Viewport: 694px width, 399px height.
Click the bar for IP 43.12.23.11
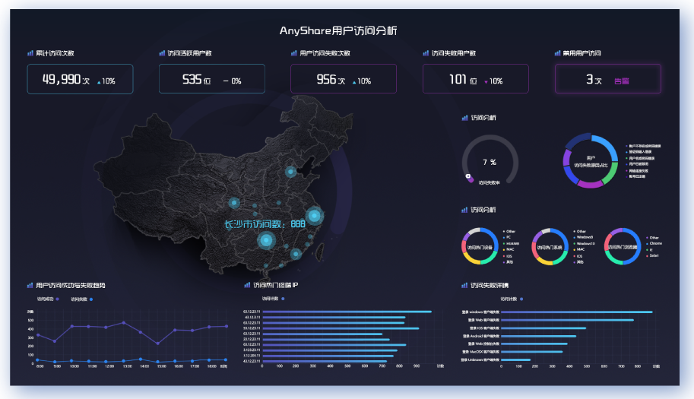[325, 361]
